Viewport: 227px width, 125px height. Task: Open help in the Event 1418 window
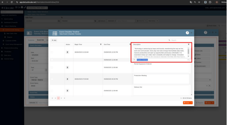point(206,33)
